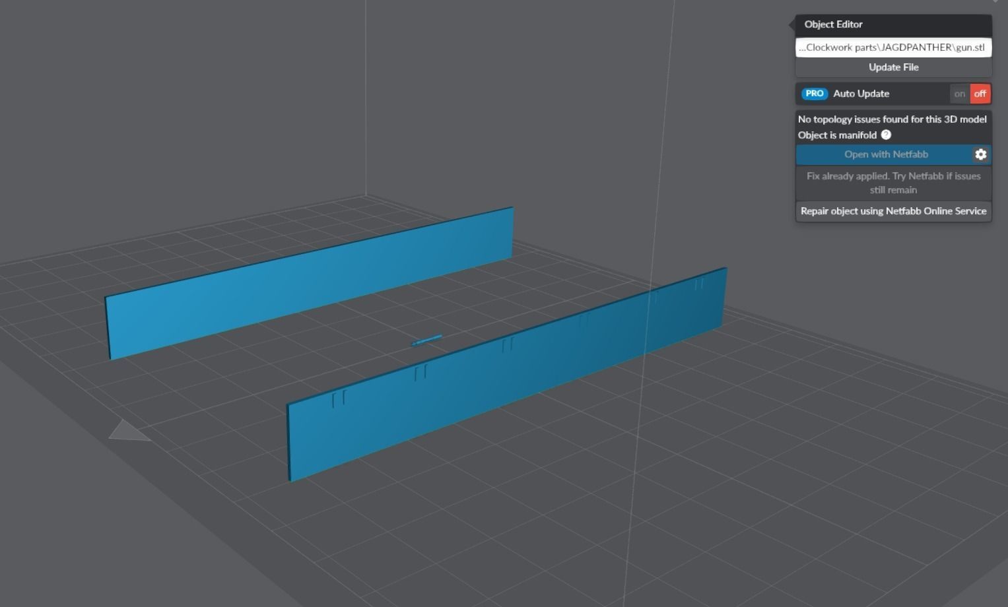Switch Auto Update to on
This screenshot has width=1008, height=607.
960,94
